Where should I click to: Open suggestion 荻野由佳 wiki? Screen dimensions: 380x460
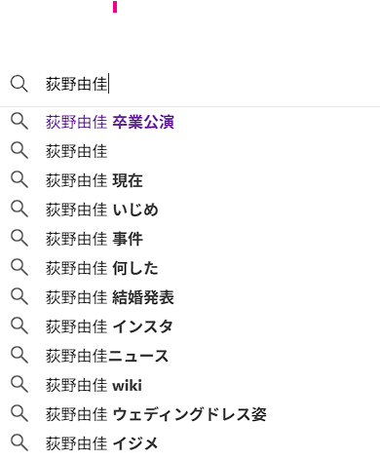click(x=94, y=385)
